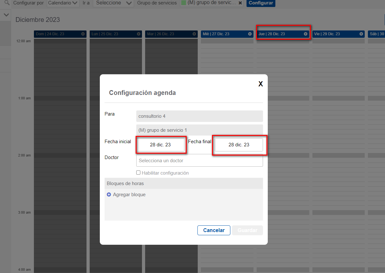The width and height of the screenshot is (385, 273).
Task: Click the plus icon on Lun 25 Dic column
Action: coord(139,34)
